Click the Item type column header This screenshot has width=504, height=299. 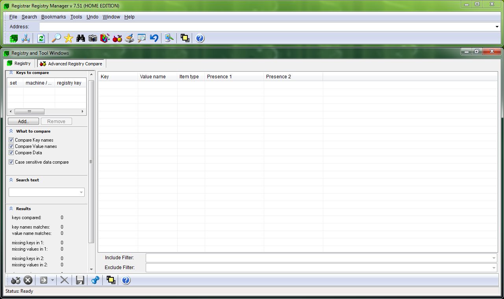tap(191, 76)
